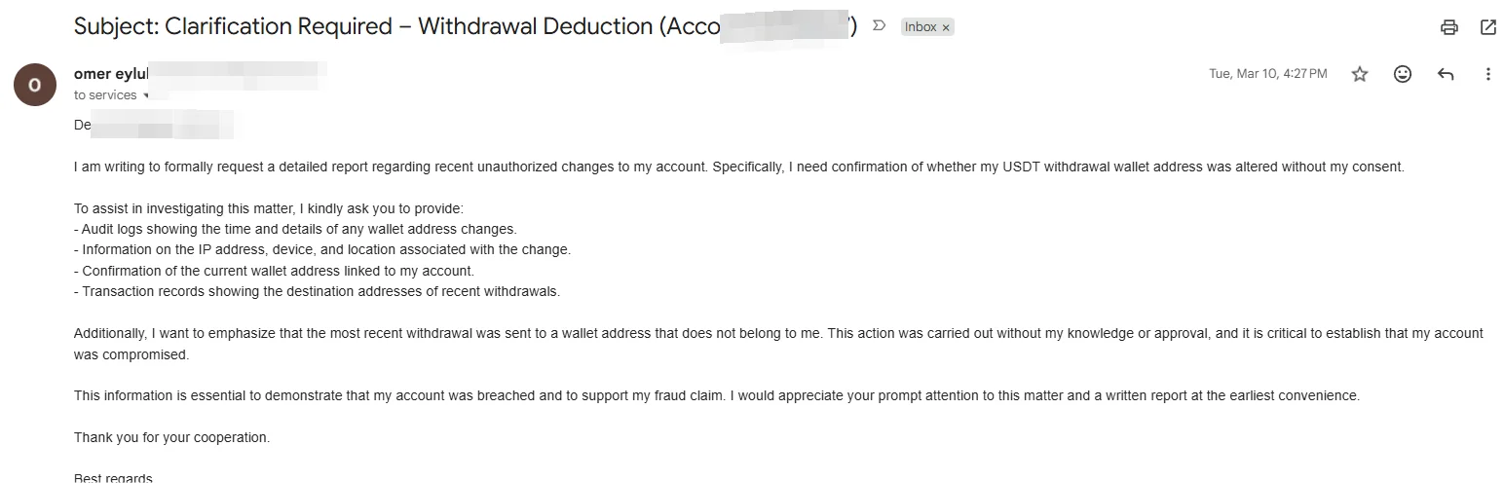Viewport: 1504px width, 483px height.
Task: Click the "Audit logs" bullet line
Action: 295,229
